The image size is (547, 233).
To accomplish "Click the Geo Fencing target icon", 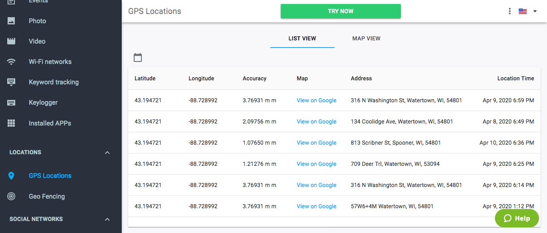I will (11, 196).
